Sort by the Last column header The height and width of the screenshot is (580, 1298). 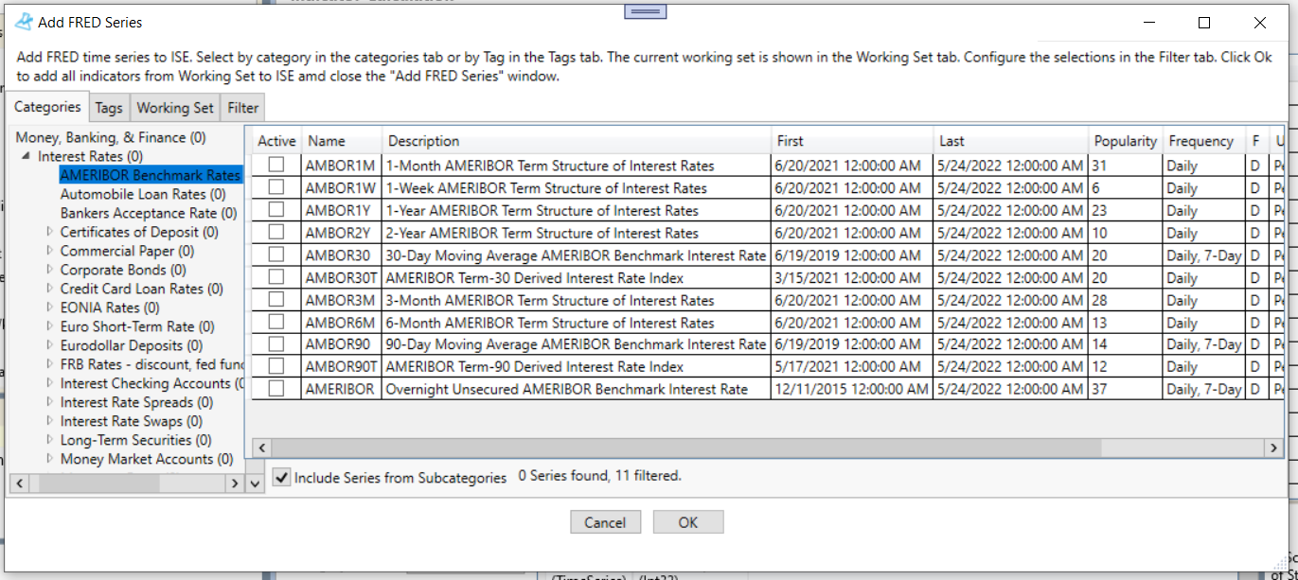point(1011,141)
